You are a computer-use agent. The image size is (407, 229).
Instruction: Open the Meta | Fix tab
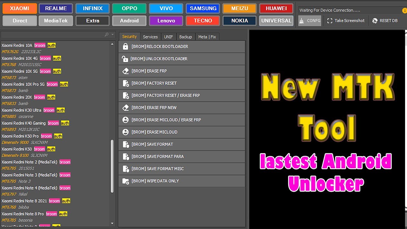coord(207,37)
